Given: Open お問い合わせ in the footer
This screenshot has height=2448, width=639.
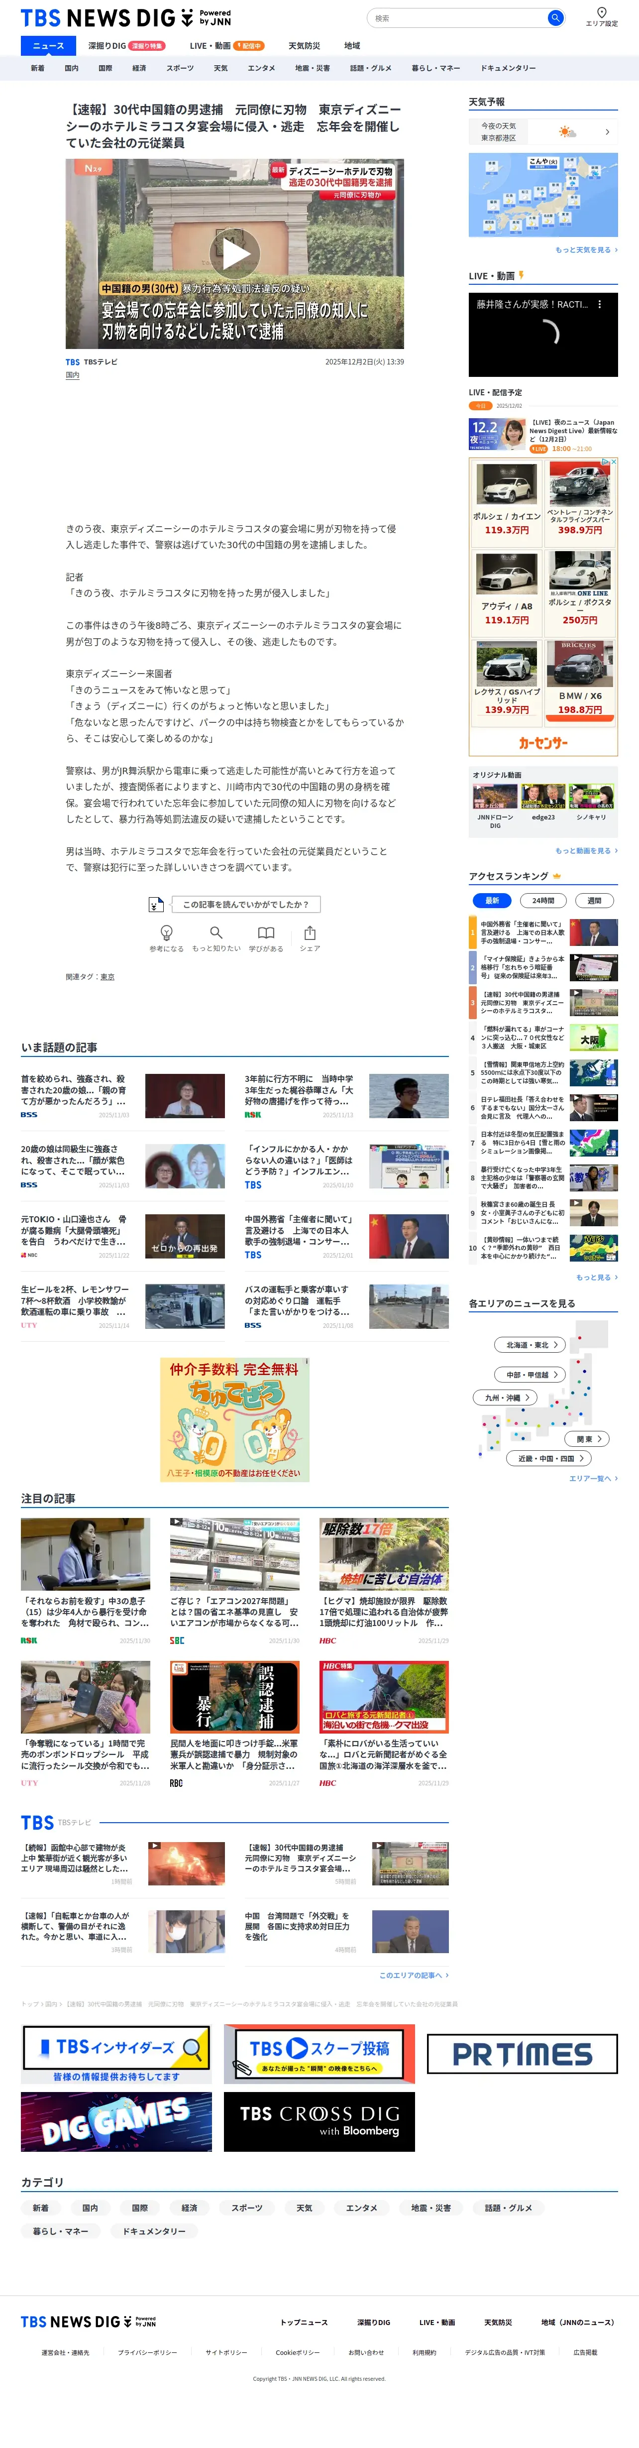Looking at the screenshot, I should tap(366, 2352).
